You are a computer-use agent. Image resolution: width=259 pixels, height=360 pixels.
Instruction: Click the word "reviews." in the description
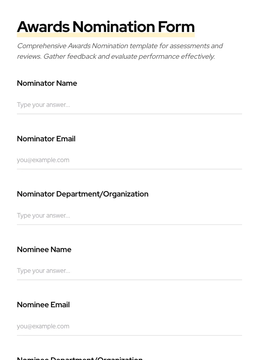(29, 57)
